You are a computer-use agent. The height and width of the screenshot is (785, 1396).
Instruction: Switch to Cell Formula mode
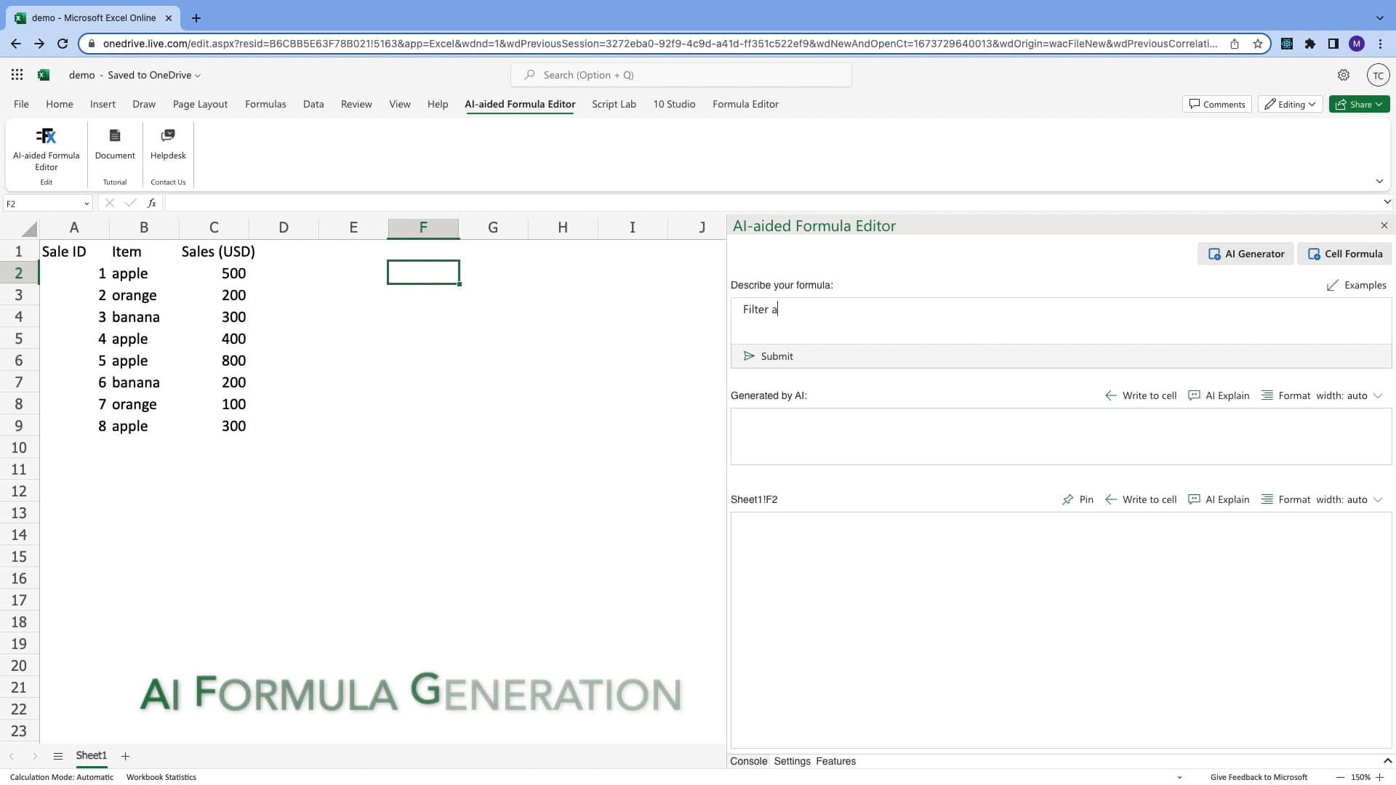pos(1344,254)
